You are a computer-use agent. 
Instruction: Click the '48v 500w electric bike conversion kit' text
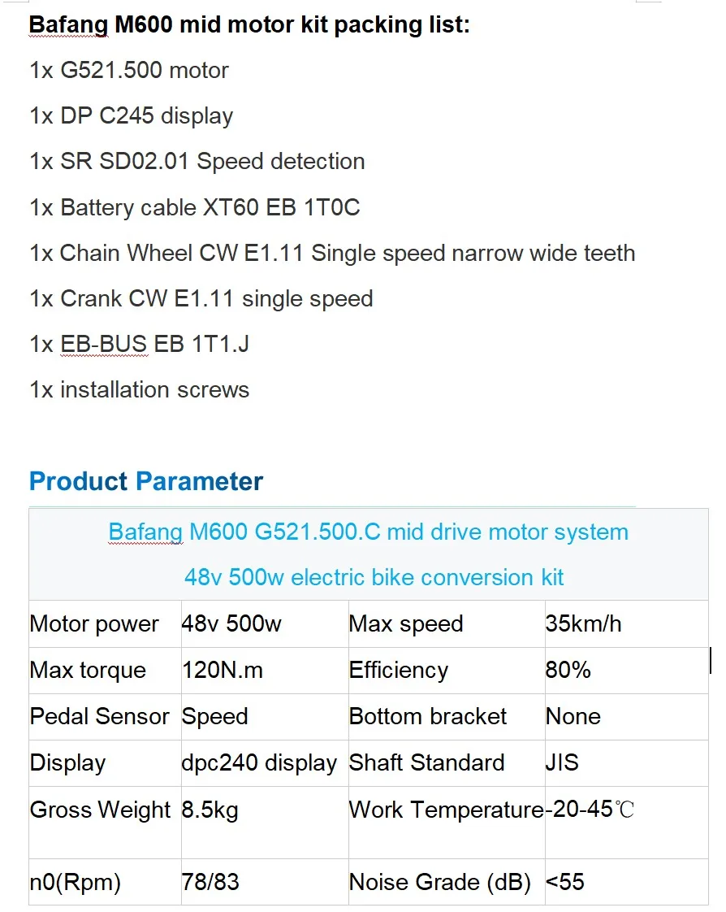pos(374,578)
